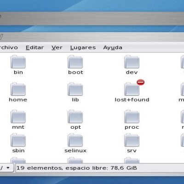Select the selinux folder icon
This screenshot has height=184, width=184.
pos(75,140)
